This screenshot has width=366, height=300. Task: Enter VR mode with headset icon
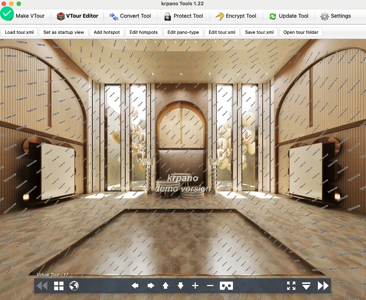click(x=226, y=285)
